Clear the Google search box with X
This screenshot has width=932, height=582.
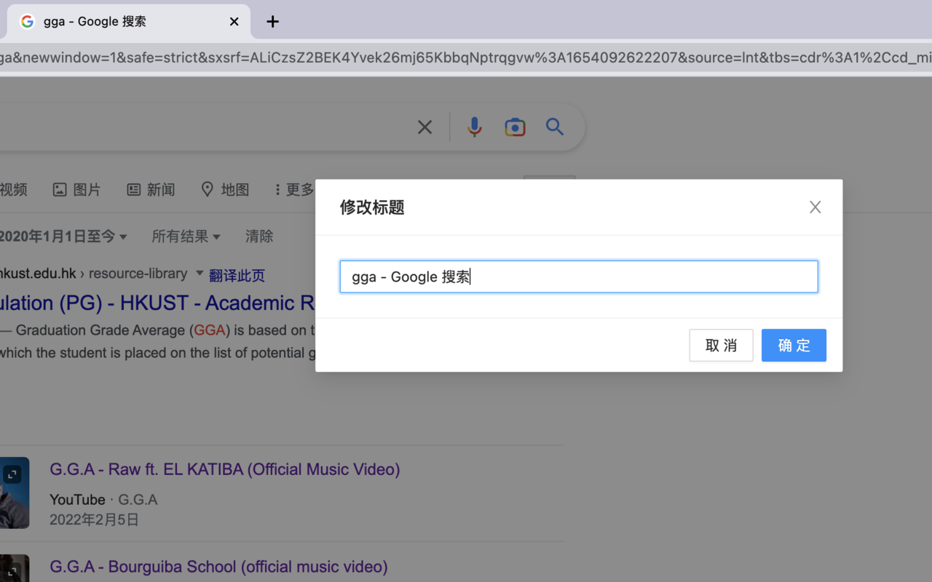pyautogui.click(x=424, y=127)
